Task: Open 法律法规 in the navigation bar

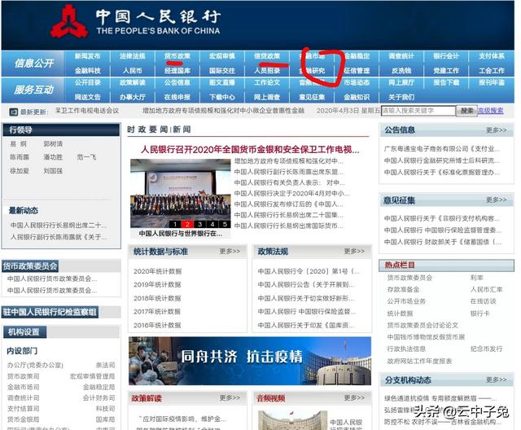Action: tap(132, 56)
